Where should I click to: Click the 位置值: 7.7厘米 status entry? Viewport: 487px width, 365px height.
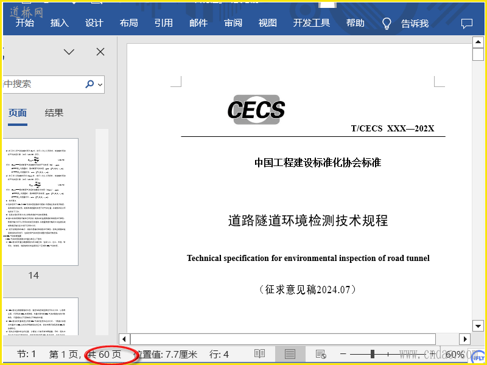[165, 354]
